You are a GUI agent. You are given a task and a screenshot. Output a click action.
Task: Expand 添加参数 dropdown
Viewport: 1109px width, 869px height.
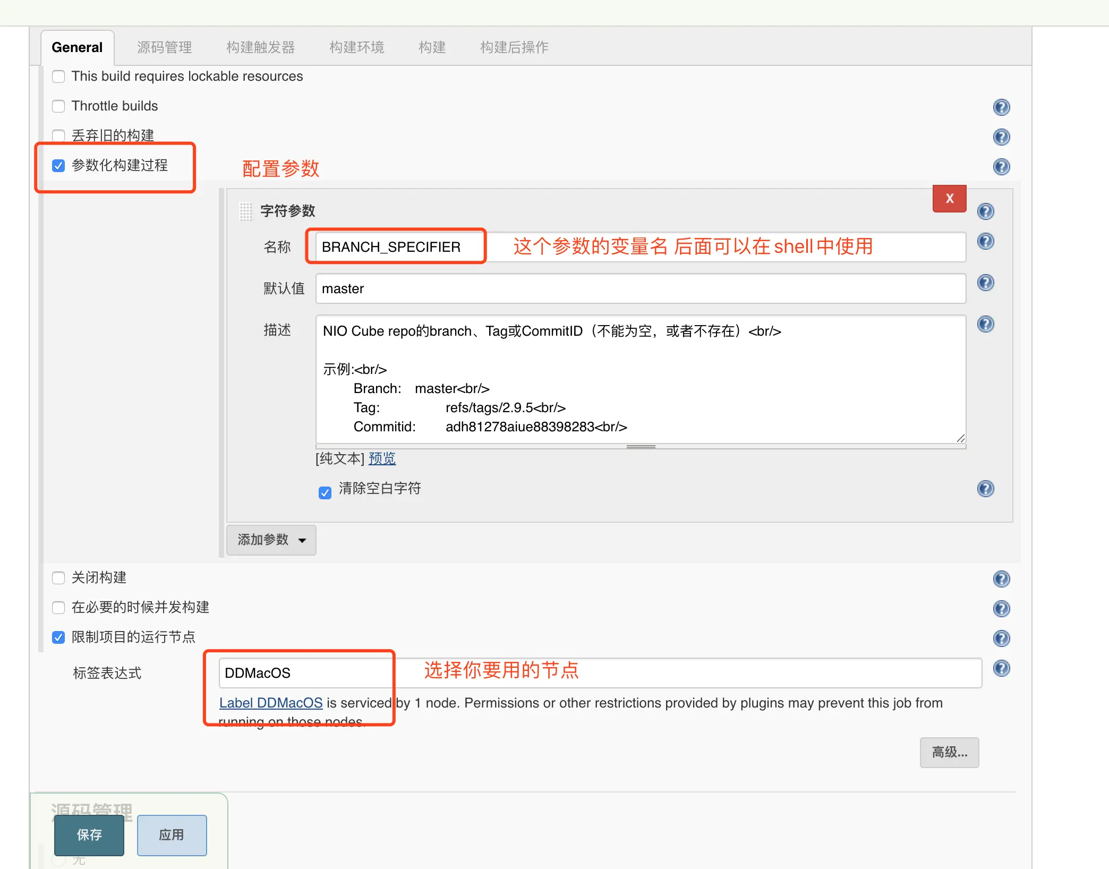(271, 540)
